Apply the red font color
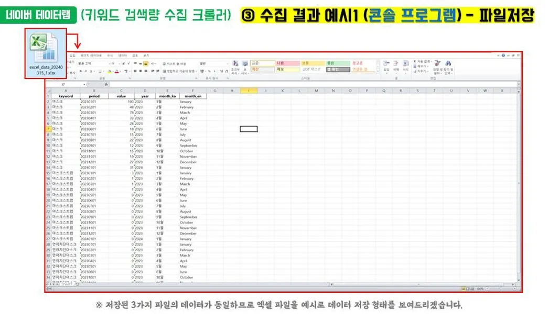Viewport: 559px width, 314px height. pyautogui.click(x=116, y=71)
